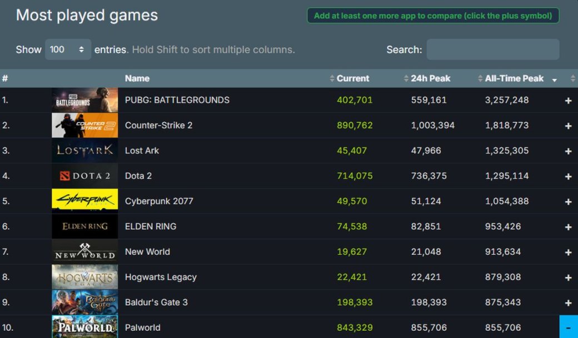Select 24h peak value 1,003,394
Viewport: 578px width, 338px height.
tap(433, 125)
